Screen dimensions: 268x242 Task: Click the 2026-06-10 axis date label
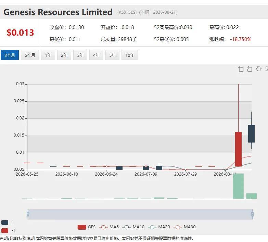(67, 174)
